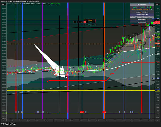Close the +0.5 pips position line

[x=94, y=22]
